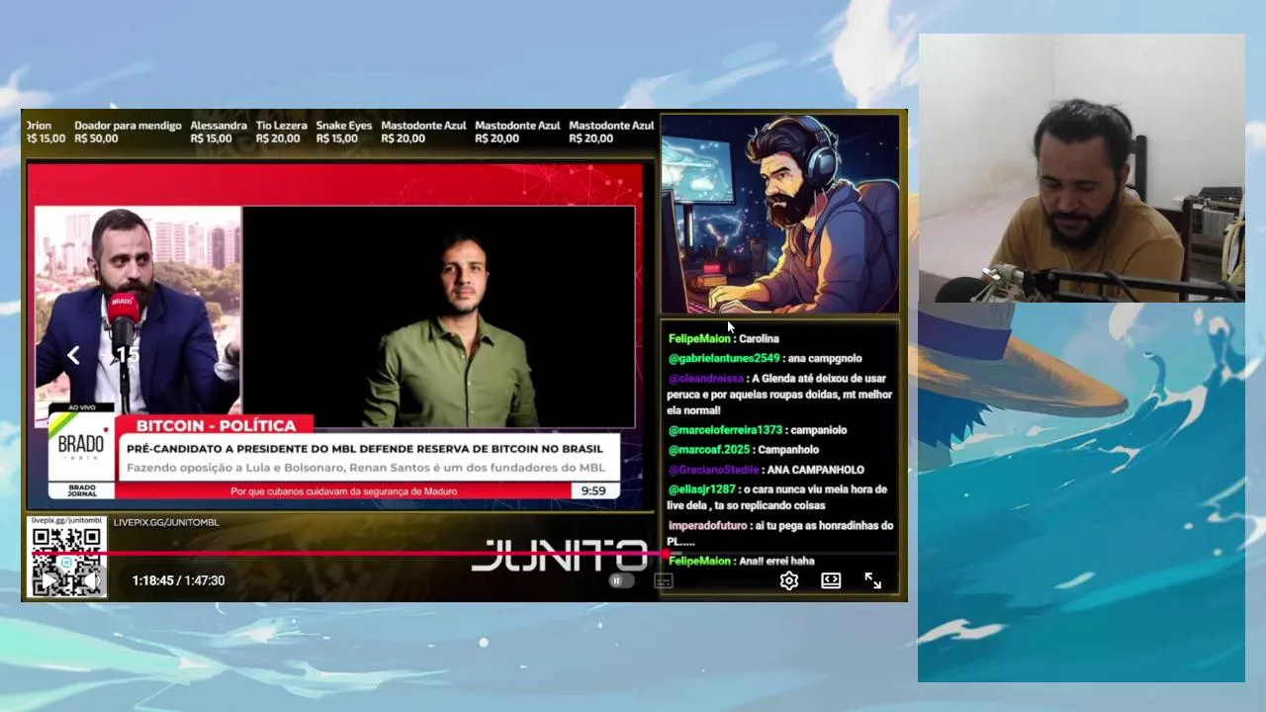The image size is (1266, 712).
Task: Click headline PRÉ-CANDIDATO A PRESIDENTE DO MBL
Action: [x=365, y=448]
